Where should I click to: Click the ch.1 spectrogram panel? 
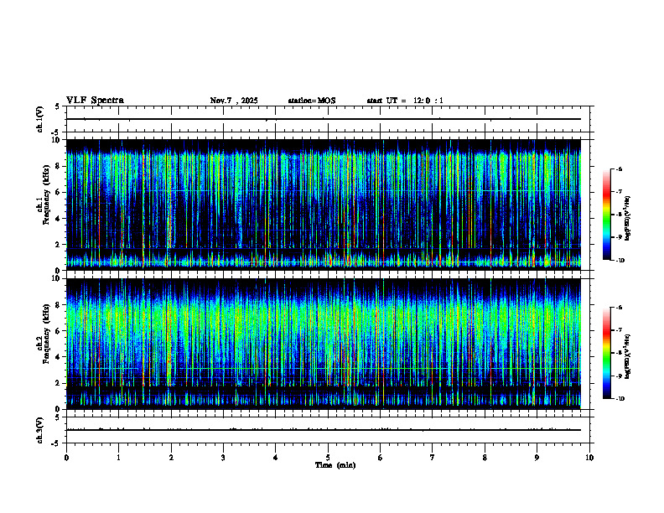pos(323,205)
